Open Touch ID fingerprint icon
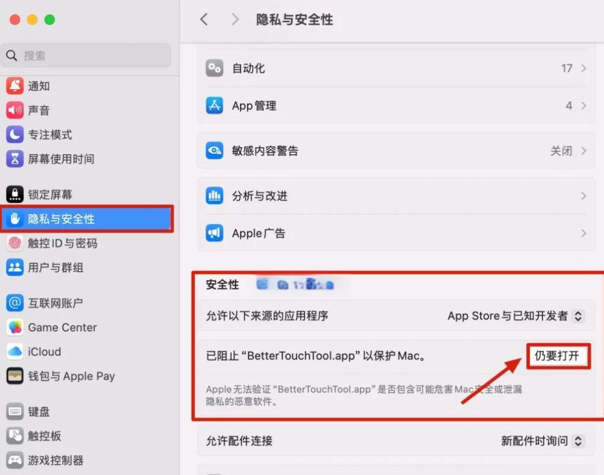 coord(15,243)
